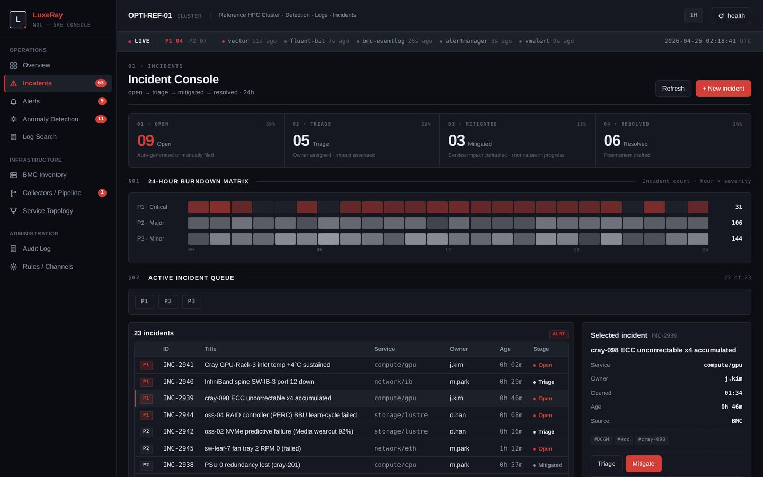This screenshot has width=763, height=477.
Task: Click the ALRT tag above incident table
Action: 558,334
